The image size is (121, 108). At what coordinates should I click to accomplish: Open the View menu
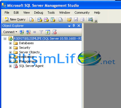[x=26, y=13]
